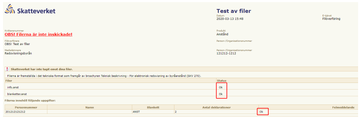Viewport: 362px width, 118px height.
Task: Click the 'Personnummer' column header
Action: tap(26, 107)
